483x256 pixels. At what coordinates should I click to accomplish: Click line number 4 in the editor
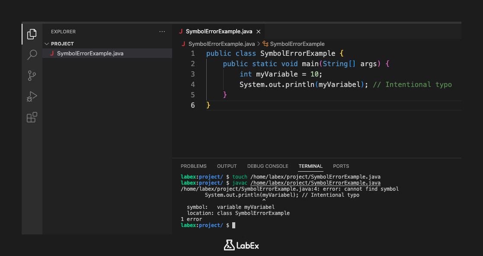[x=193, y=84]
